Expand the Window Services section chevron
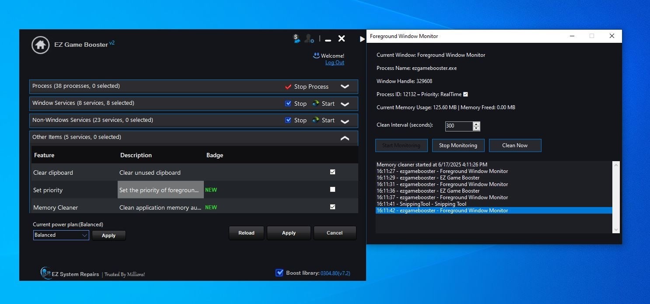The height and width of the screenshot is (304, 650). tap(345, 104)
